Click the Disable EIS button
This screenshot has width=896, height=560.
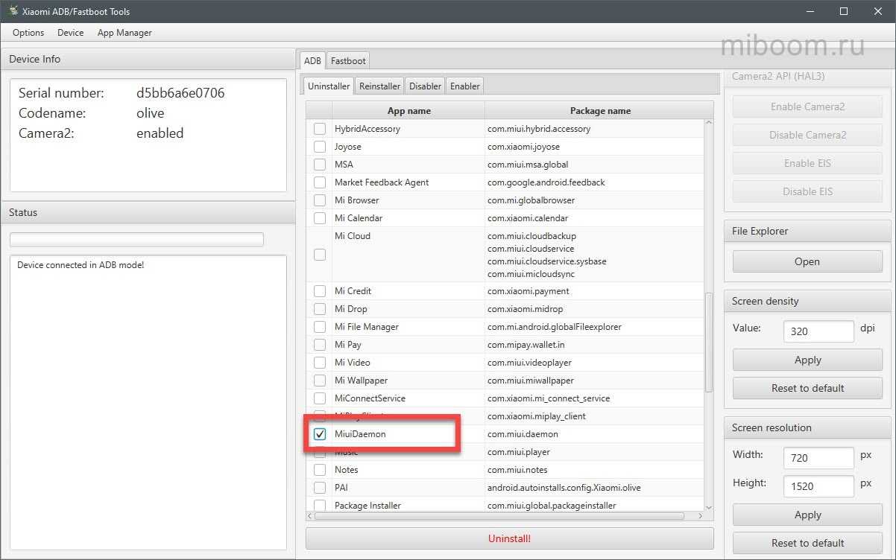[x=807, y=191]
